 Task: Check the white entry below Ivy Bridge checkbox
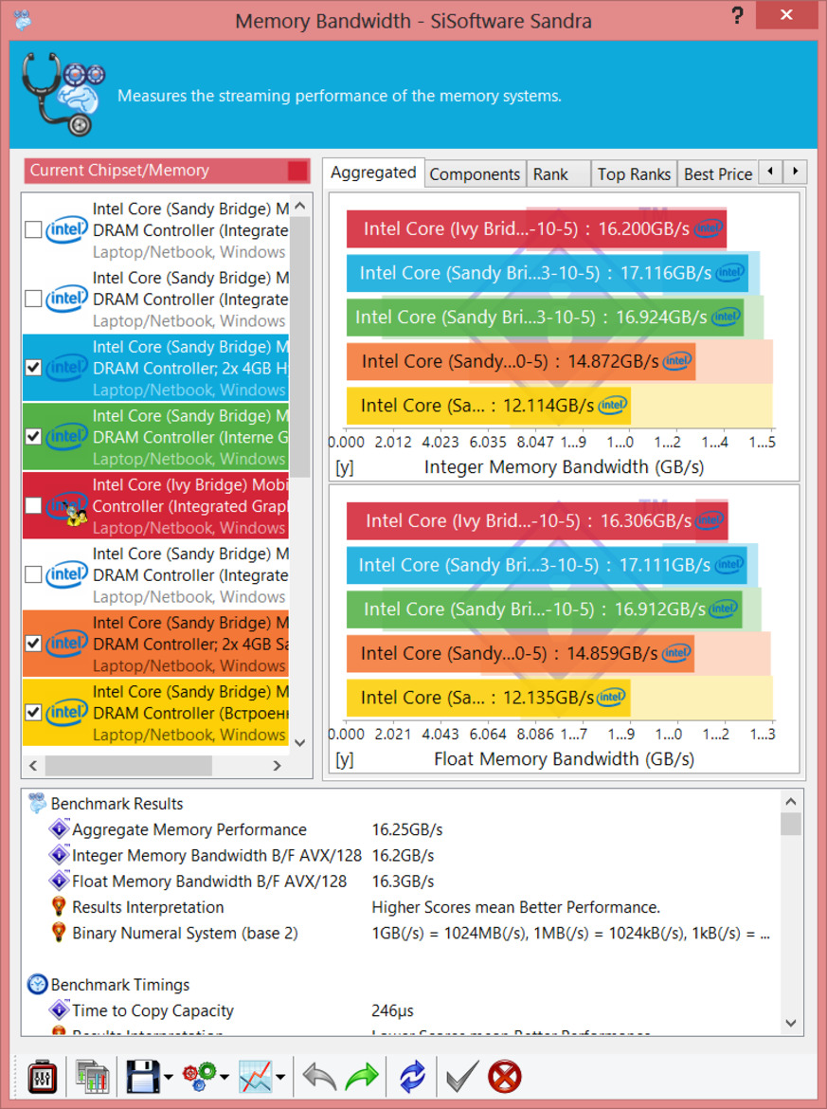tap(33, 574)
